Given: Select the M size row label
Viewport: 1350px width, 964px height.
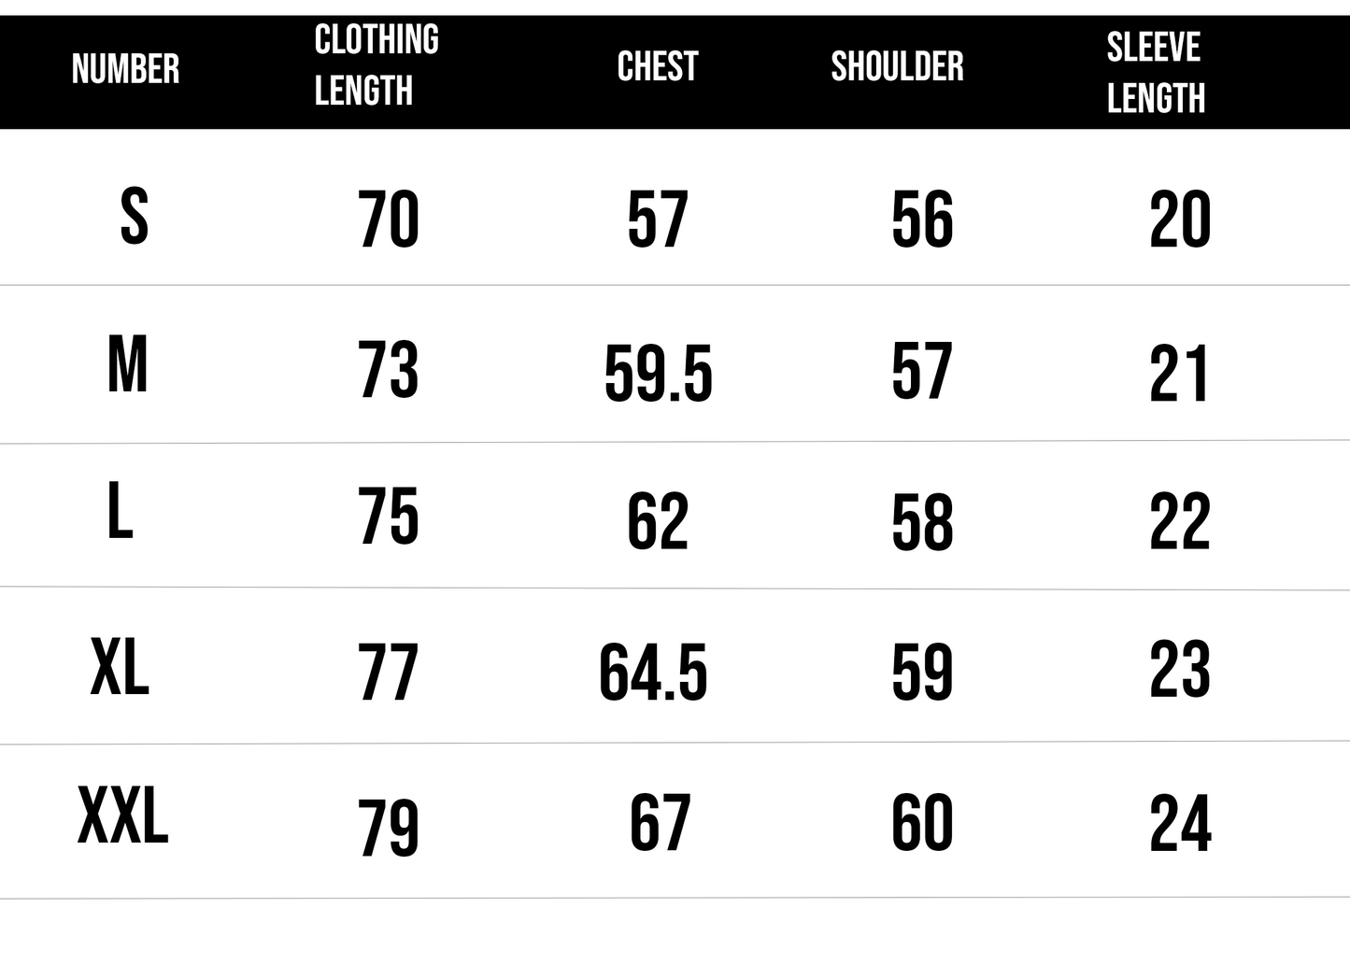Looking at the screenshot, I should 128,364.
